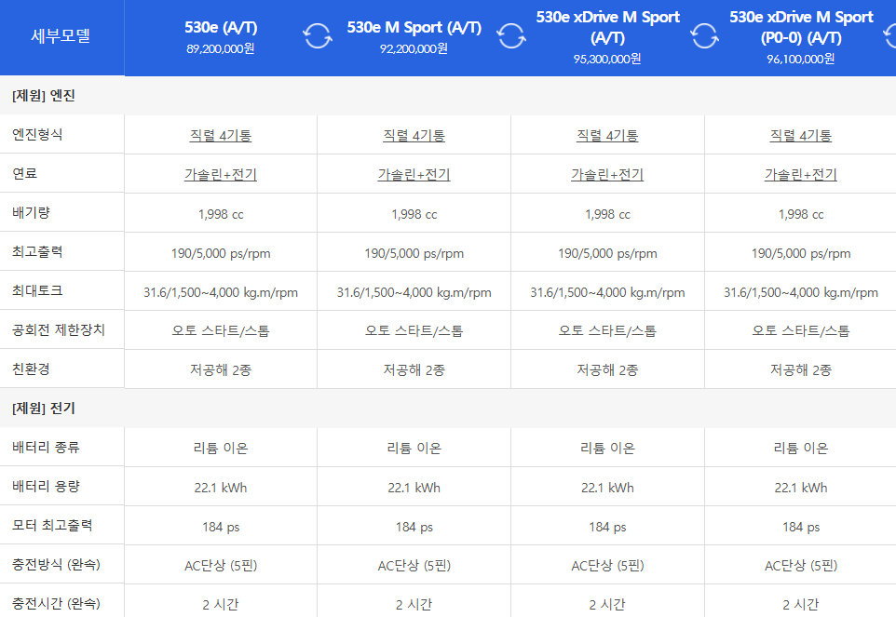Screen dimensions: 896x617
Task: Click 리튬 이온 for 95,300,000원 model
Action: pos(607,449)
